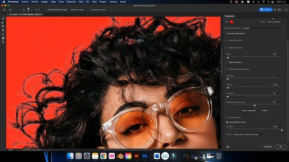Screen dimensions: 289x162
Task: Click the Home icon in options bar
Action: click(4, 9)
